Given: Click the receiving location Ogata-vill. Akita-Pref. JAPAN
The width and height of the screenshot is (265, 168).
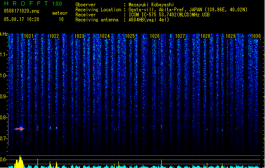Looking at the screenshot, I should (165, 10).
